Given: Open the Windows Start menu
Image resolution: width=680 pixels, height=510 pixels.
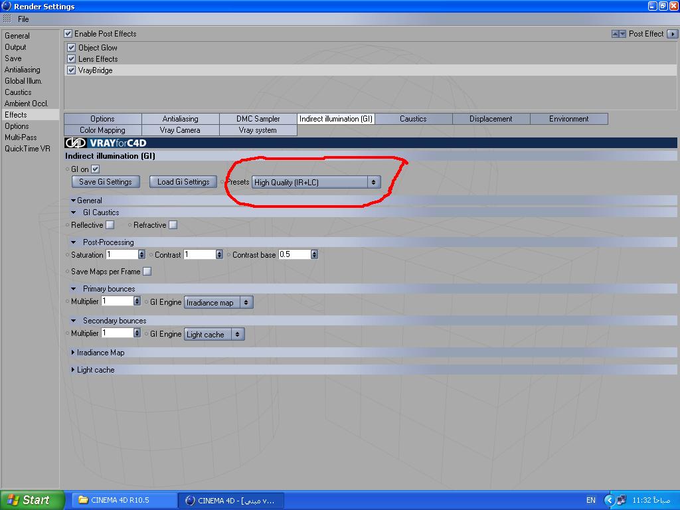Looking at the screenshot, I should click(x=32, y=500).
